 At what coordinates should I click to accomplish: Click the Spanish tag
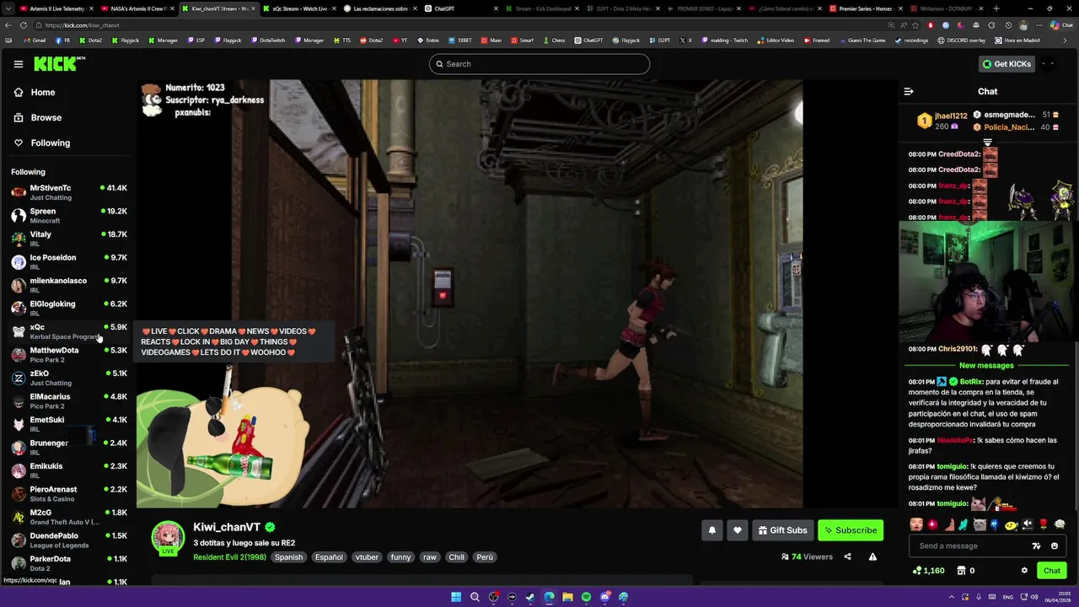click(288, 557)
